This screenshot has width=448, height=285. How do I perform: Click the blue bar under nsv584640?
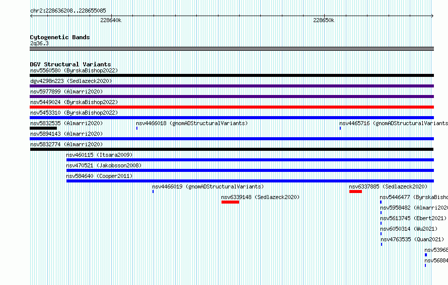point(250,181)
